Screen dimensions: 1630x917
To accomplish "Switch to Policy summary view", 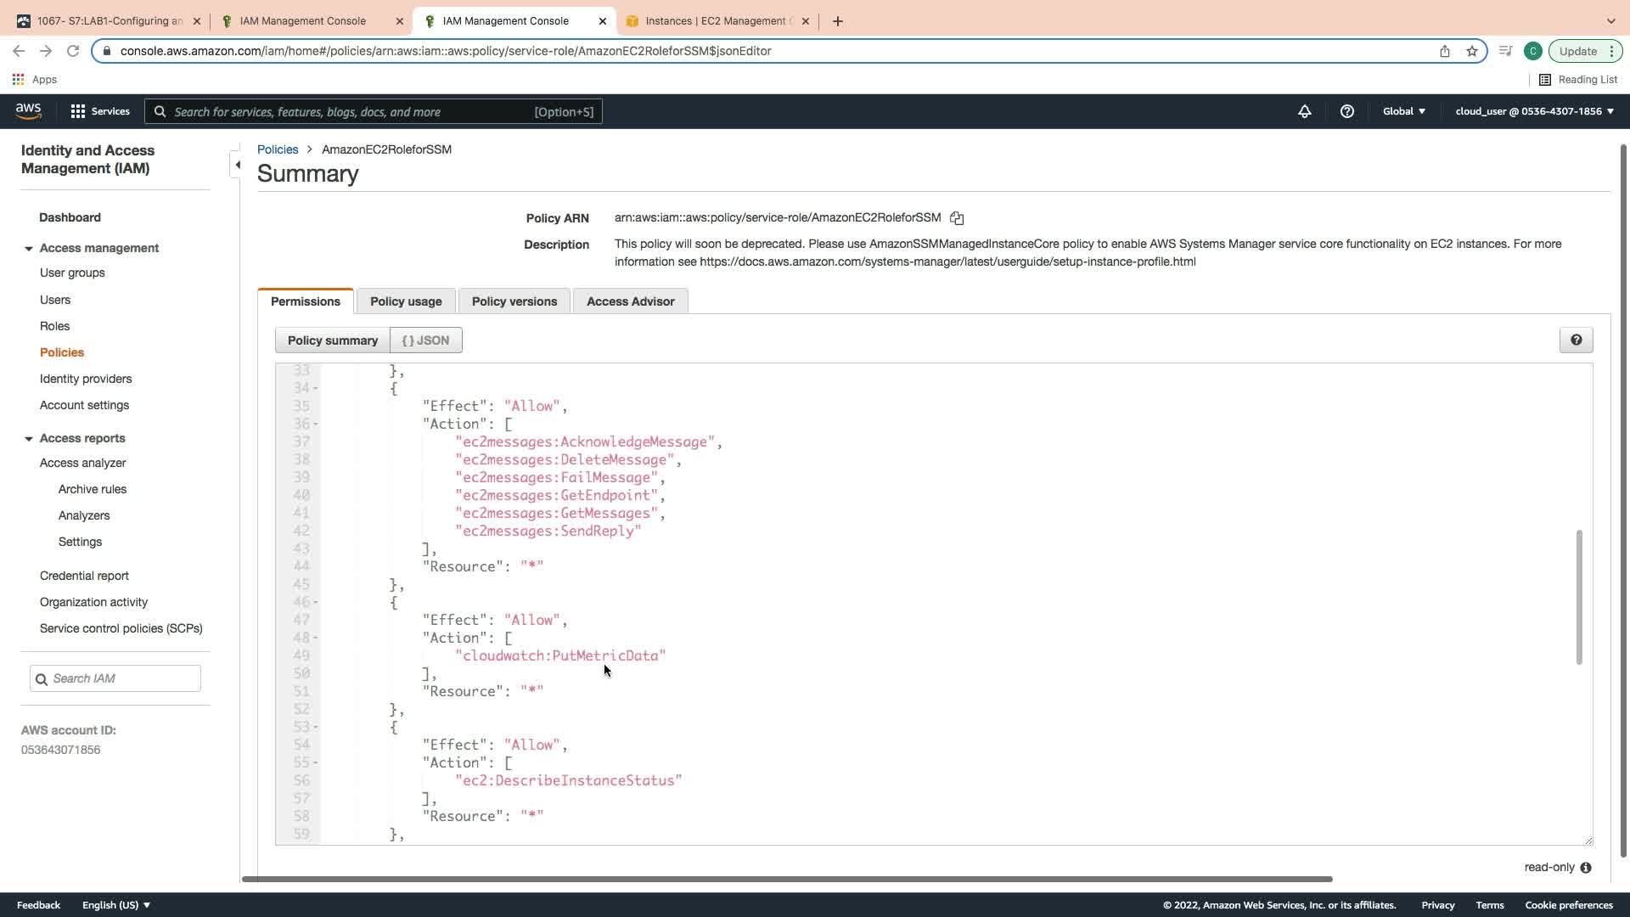I will 332,340.
